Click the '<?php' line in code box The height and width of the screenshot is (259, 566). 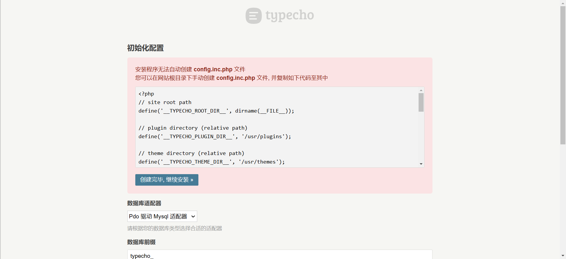point(146,94)
